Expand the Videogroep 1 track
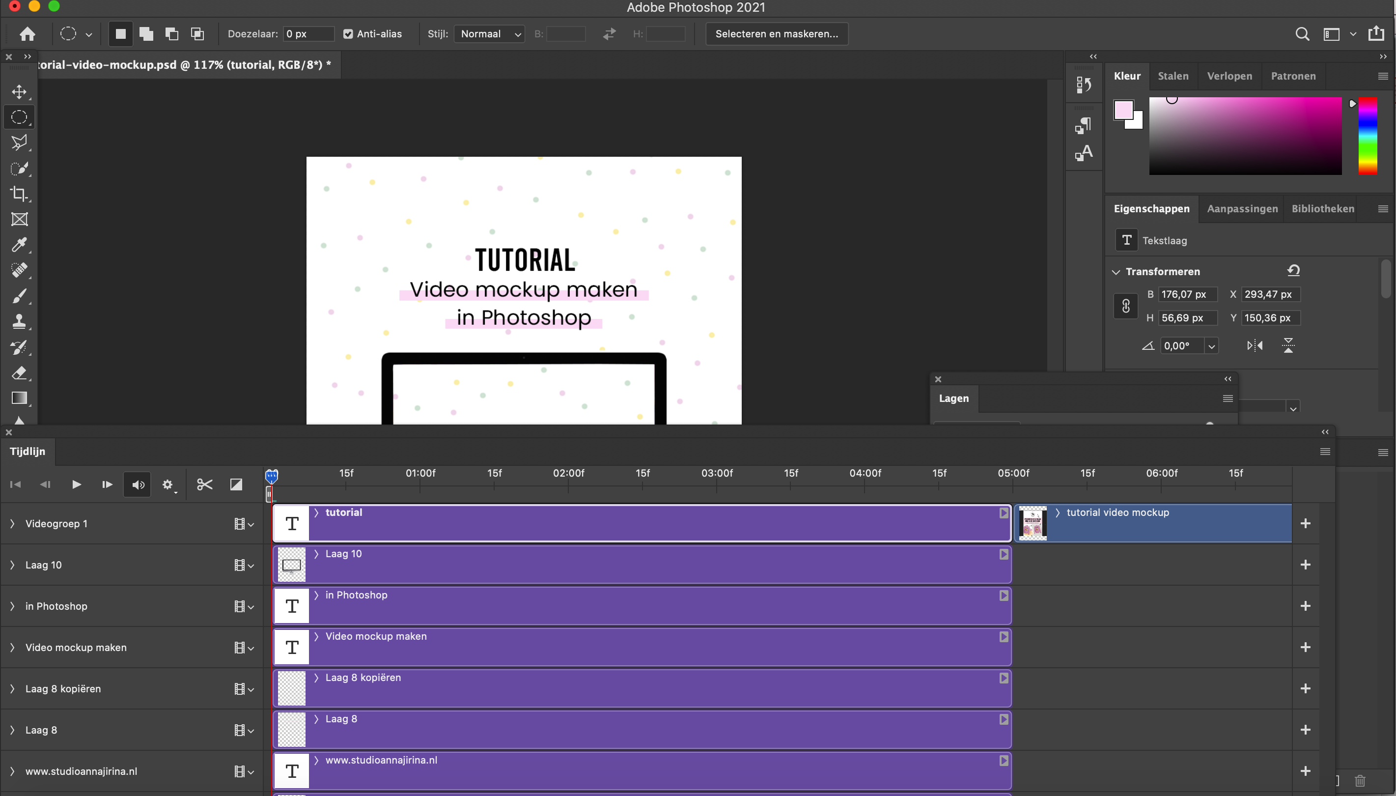 [12, 523]
